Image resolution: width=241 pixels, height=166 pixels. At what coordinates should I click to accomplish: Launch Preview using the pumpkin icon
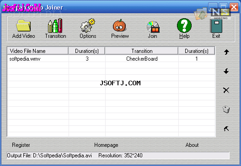[119, 25]
